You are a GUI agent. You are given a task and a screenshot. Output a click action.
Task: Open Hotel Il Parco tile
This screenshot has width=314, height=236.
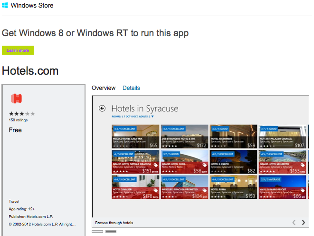(x=233, y=162)
